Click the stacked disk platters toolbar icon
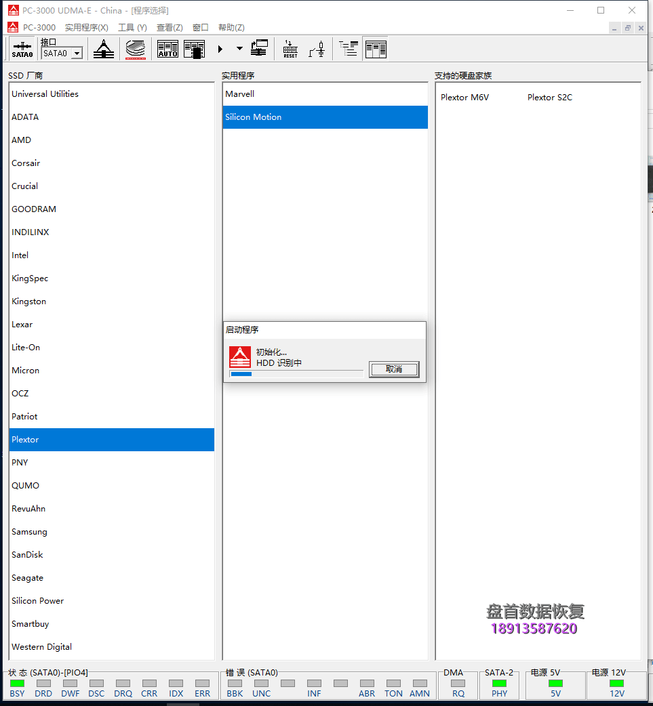Viewport: 653px width, 706px height. click(136, 49)
